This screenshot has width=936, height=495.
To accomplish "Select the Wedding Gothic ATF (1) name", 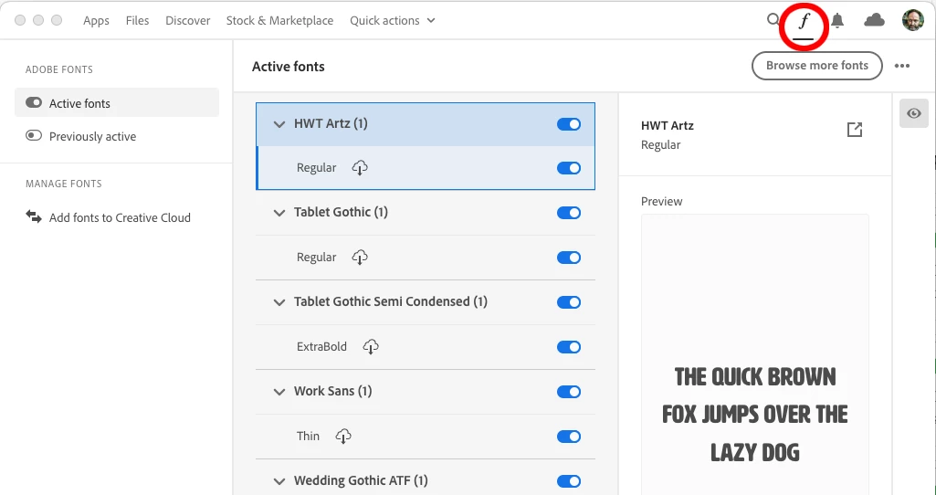I will click(x=361, y=480).
